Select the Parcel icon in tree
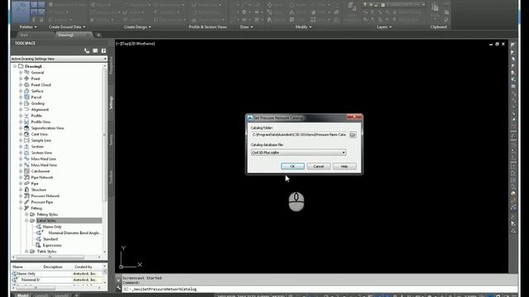The height and width of the screenshot is (297, 529). click(x=26, y=97)
